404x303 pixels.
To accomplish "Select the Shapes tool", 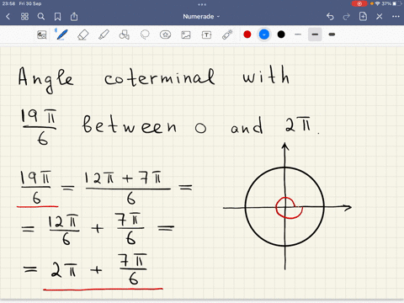I will pos(124,35).
